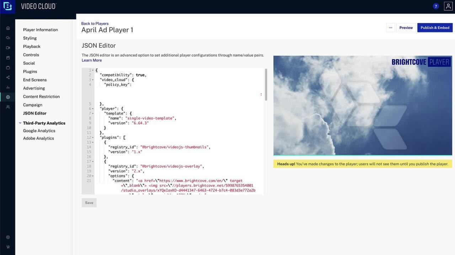This screenshot has width=455, height=255.
Task: Click the Save button below editor
Action: pos(89,203)
